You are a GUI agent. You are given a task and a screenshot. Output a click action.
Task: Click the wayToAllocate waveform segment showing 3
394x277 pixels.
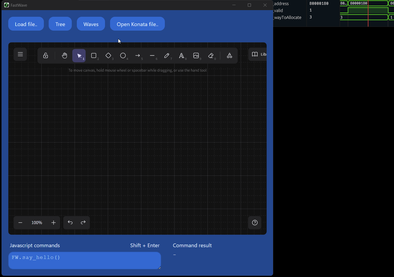pyautogui.click(x=363, y=17)
